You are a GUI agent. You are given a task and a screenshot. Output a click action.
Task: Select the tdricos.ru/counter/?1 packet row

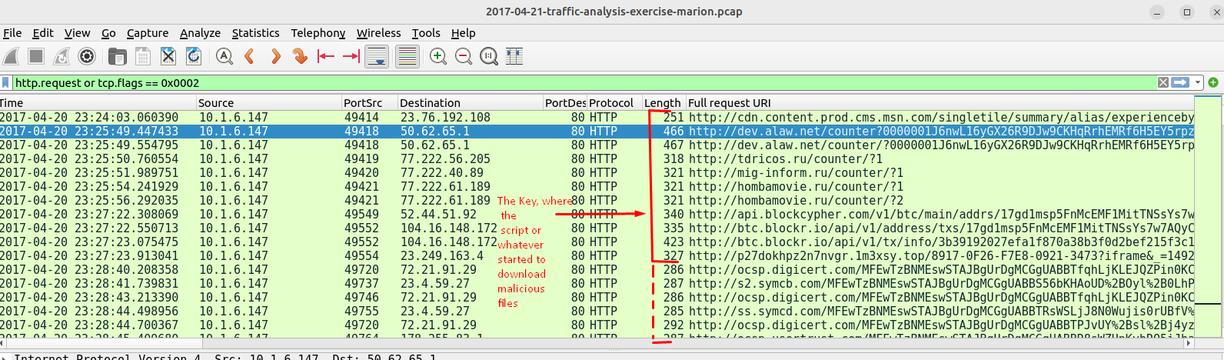(597, 159)
